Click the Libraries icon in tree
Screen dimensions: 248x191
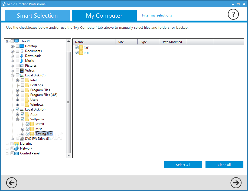(17, 144)
